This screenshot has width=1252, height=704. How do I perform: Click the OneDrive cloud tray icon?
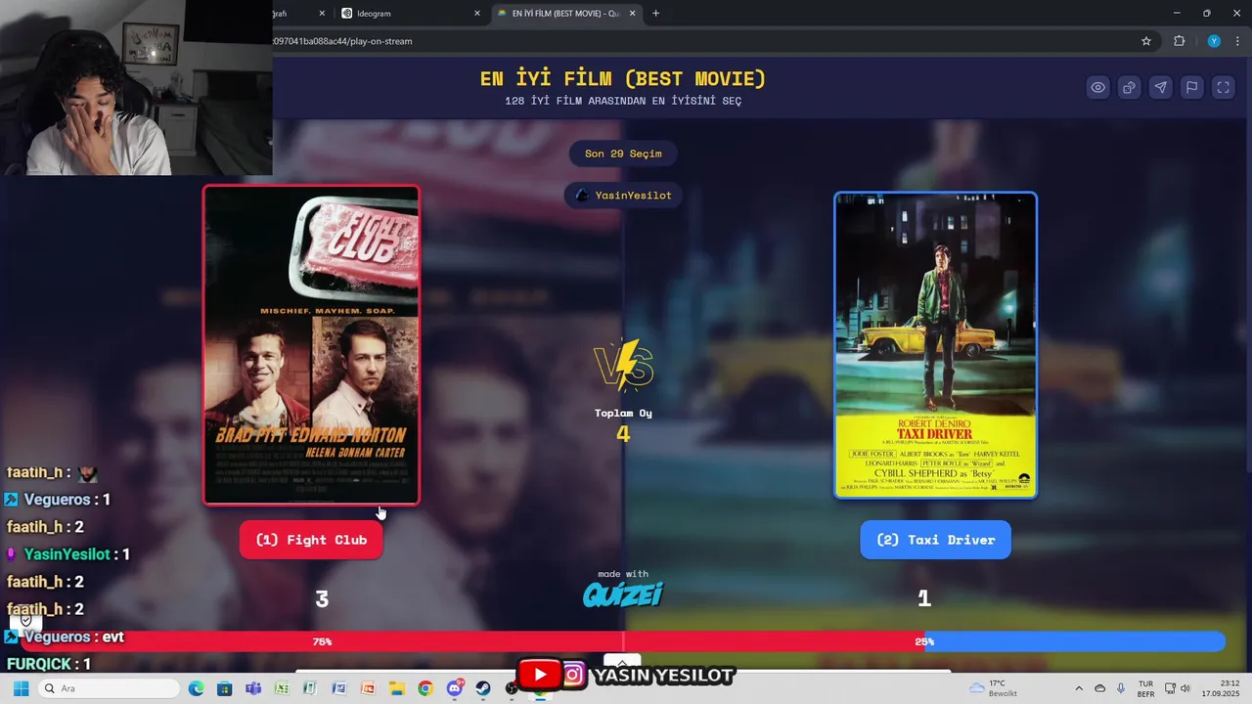click(1099, 688)
